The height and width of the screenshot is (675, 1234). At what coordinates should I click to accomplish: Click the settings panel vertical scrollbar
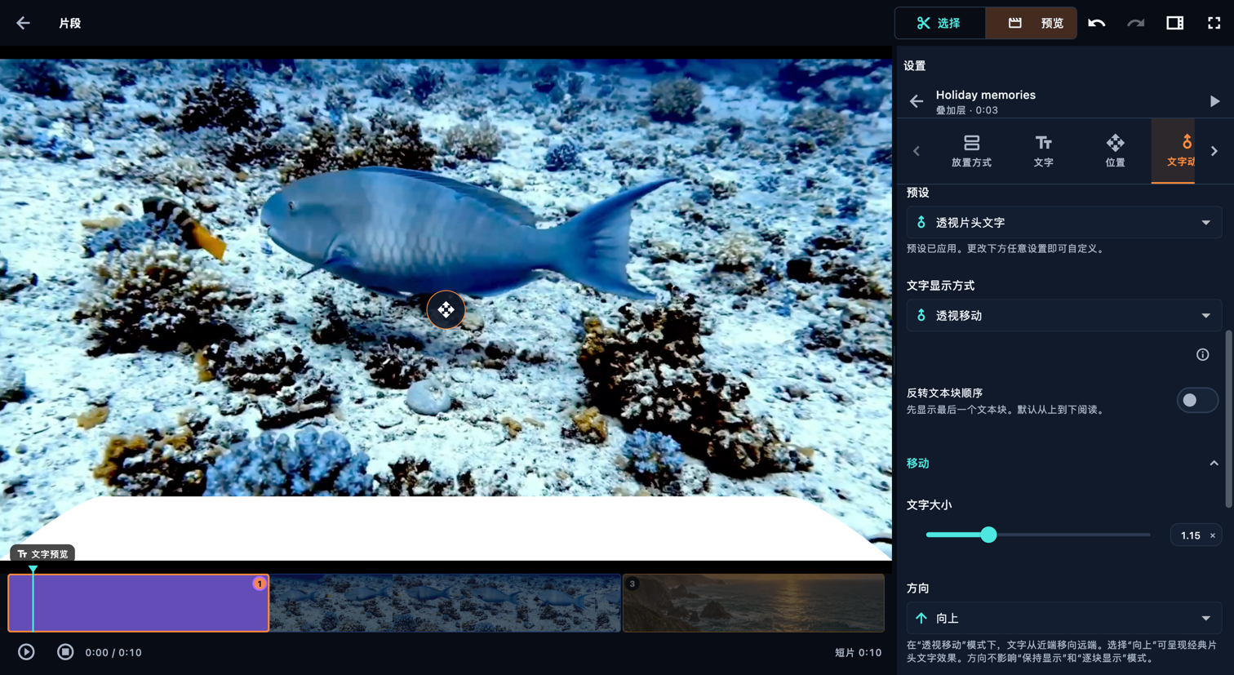(x=1228, y=419)
